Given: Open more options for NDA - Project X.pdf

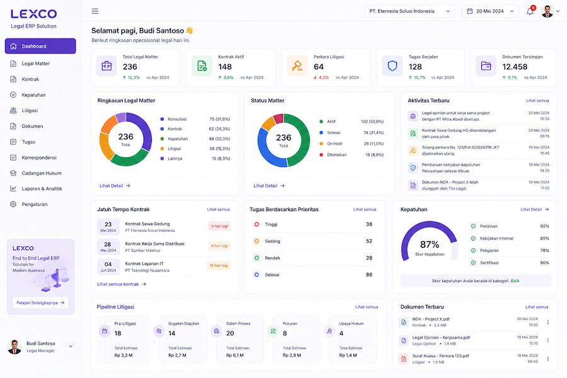Looking at the screenshot, I should click(548, 322).
